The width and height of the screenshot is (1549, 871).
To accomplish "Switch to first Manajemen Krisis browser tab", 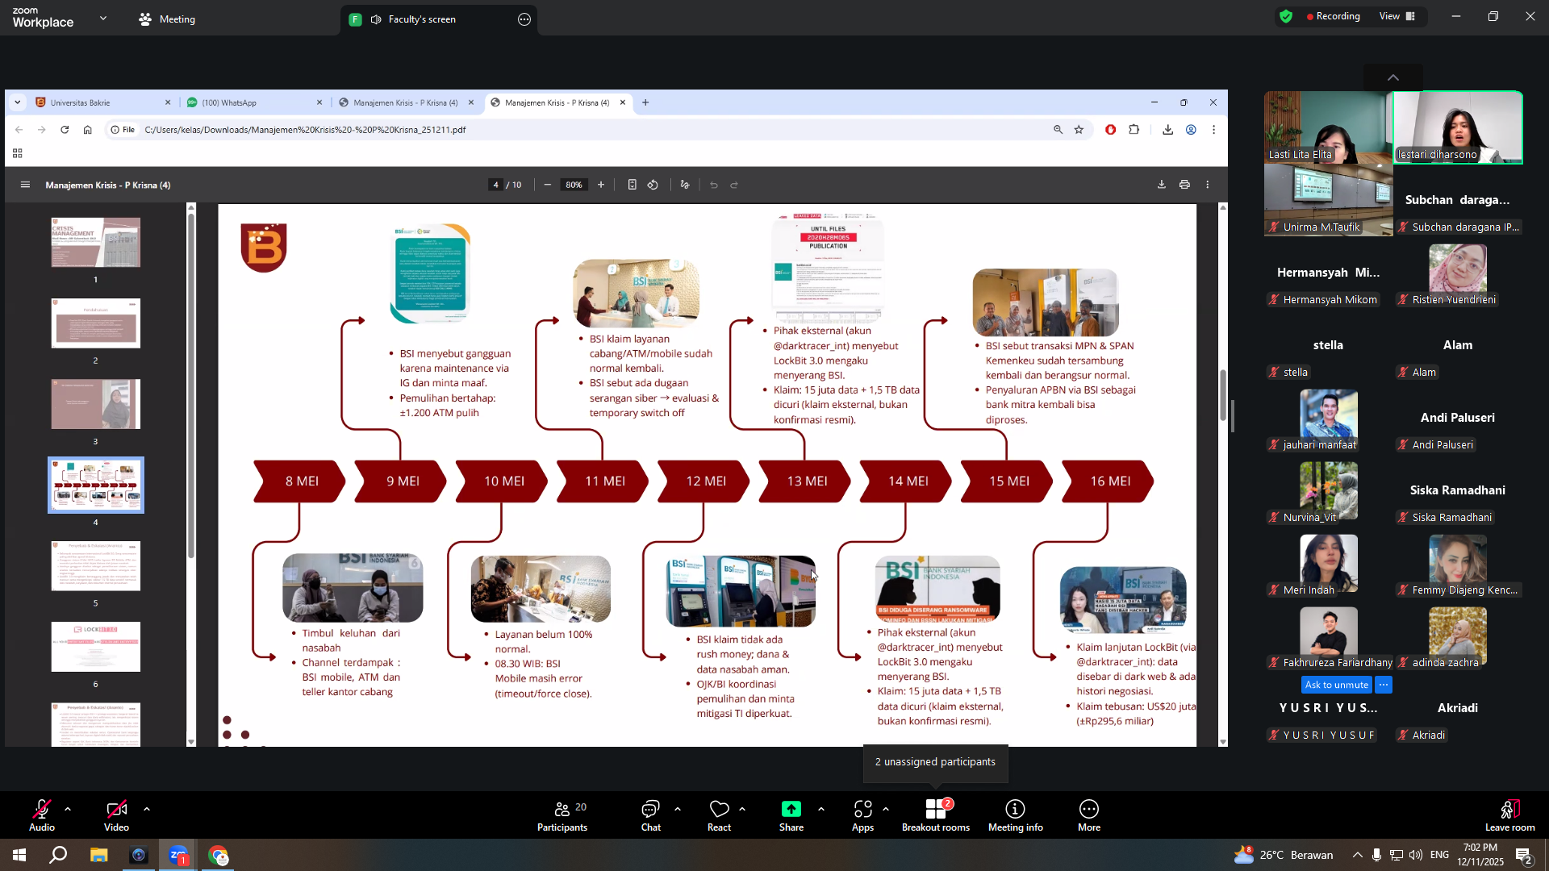I will [407, 102].
